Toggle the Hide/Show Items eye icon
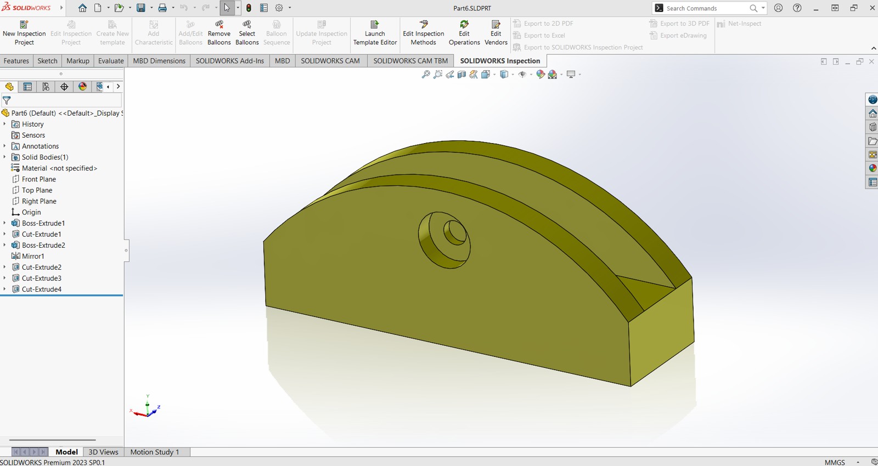This screenshot has width=878, height=466. (x=522, y=75)
